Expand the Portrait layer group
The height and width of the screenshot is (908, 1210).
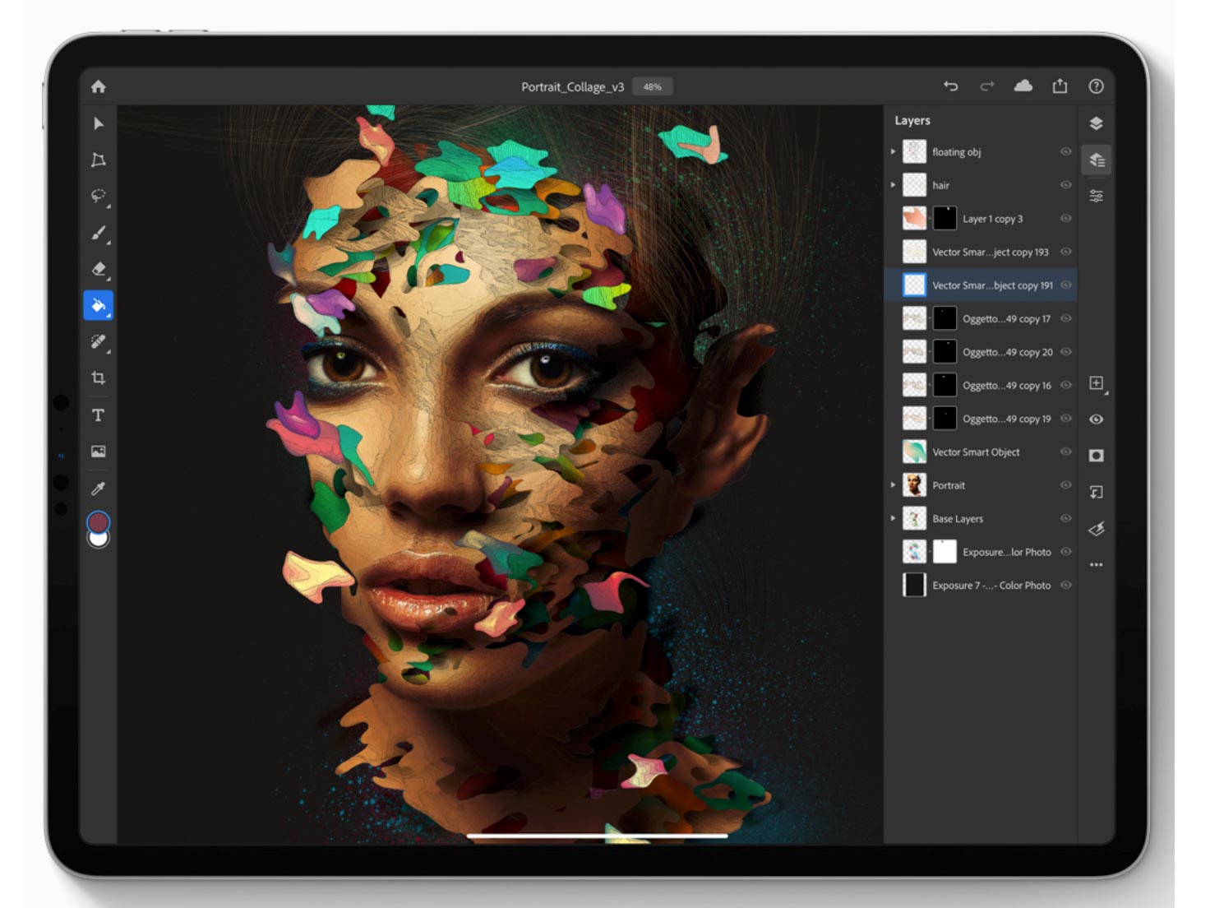tap(894, 485)
